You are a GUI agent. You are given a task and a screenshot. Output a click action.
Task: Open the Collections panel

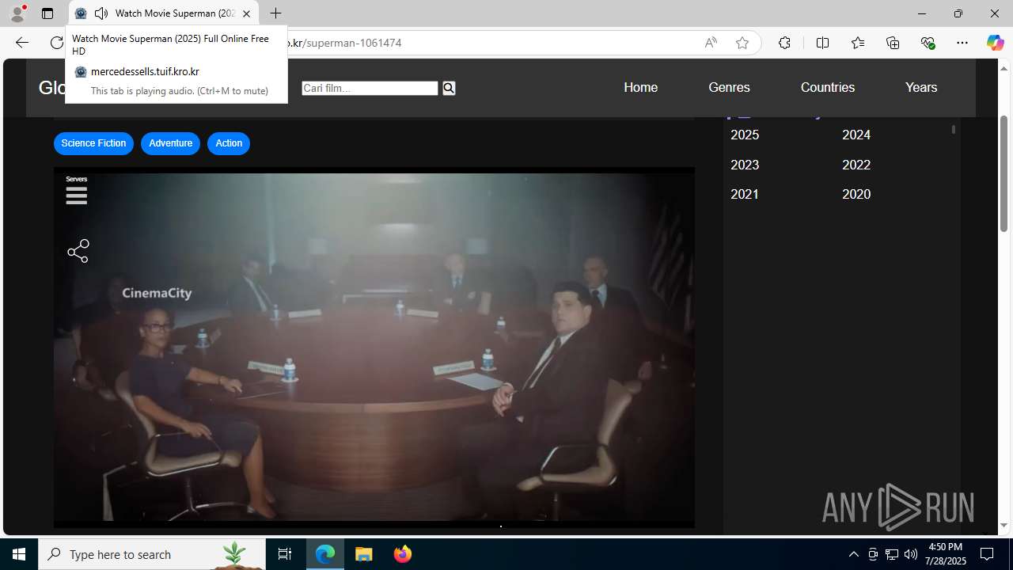pyautogui.click(x=893, y=43)
